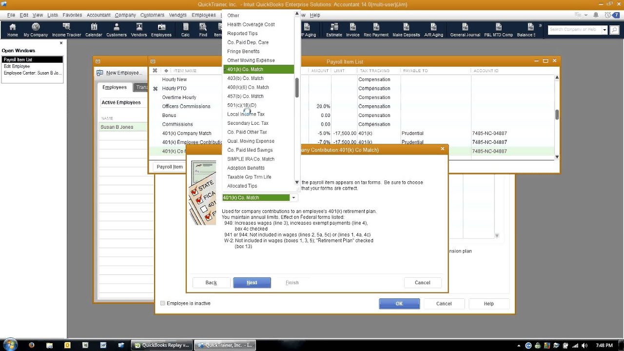Screen dimensions: 624x351
Task: Open Employees center from icon bar
Action: [161, 30]
